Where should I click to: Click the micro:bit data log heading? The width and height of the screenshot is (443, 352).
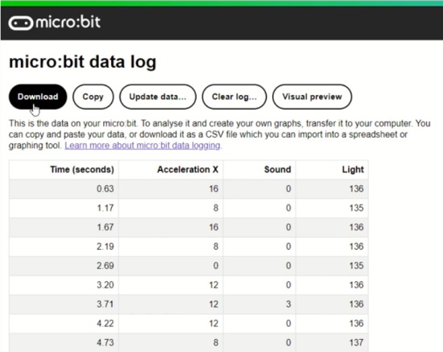(82, 62)
